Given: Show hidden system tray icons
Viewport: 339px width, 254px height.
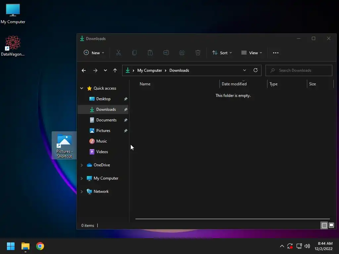Looking at the screenshot, I should tap(282, 246).
